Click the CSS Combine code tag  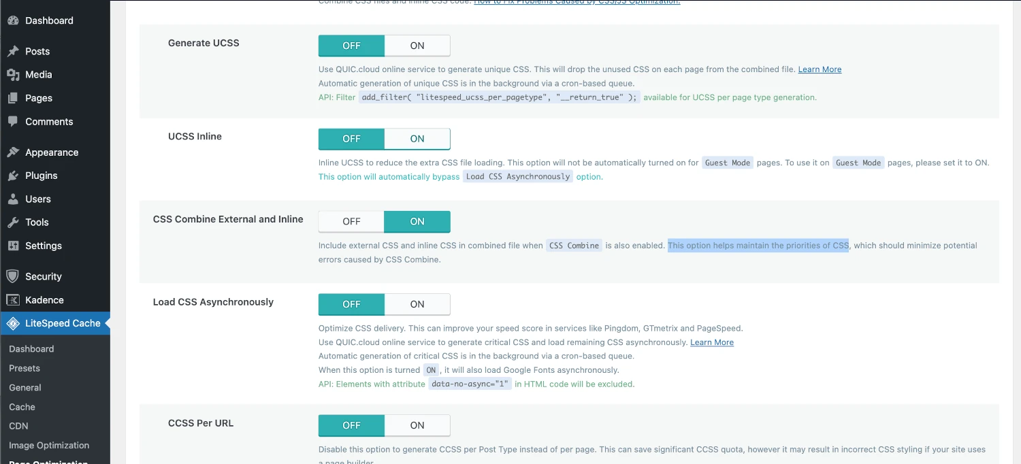click(x=574, y=246)
